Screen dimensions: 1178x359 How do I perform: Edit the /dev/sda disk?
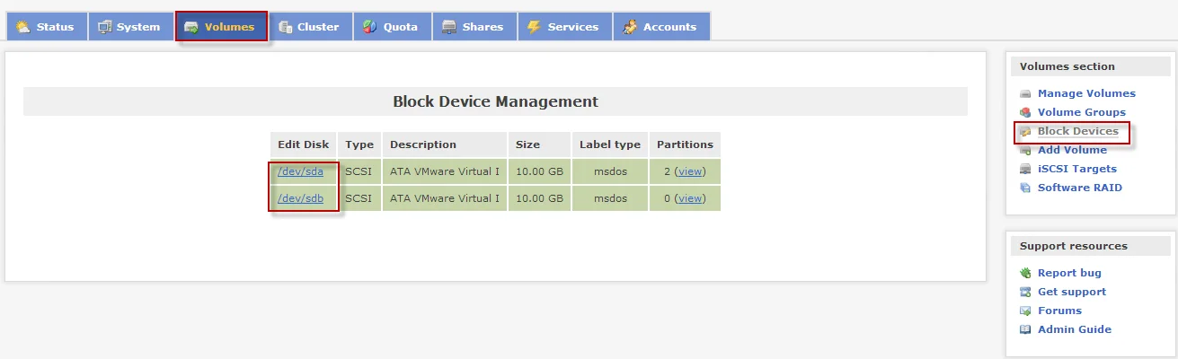pos(300,171)
